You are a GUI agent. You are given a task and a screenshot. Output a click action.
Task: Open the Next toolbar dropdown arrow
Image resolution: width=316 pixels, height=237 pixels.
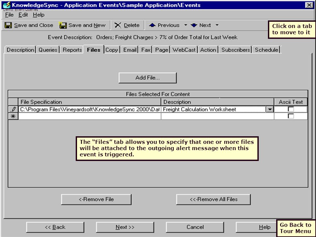[x=217, y=25]
